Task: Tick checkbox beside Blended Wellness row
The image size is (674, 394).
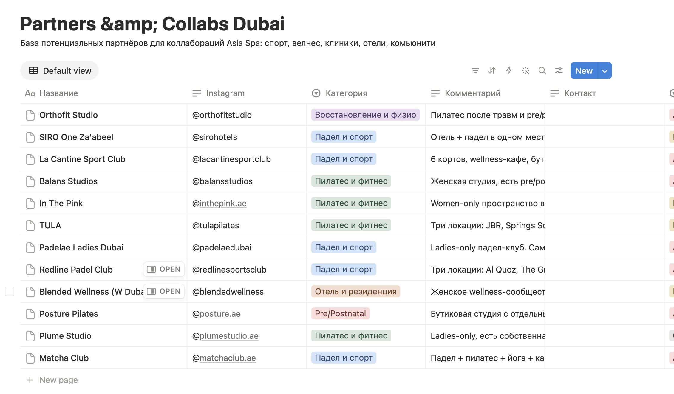Action: tap(10, 291)
